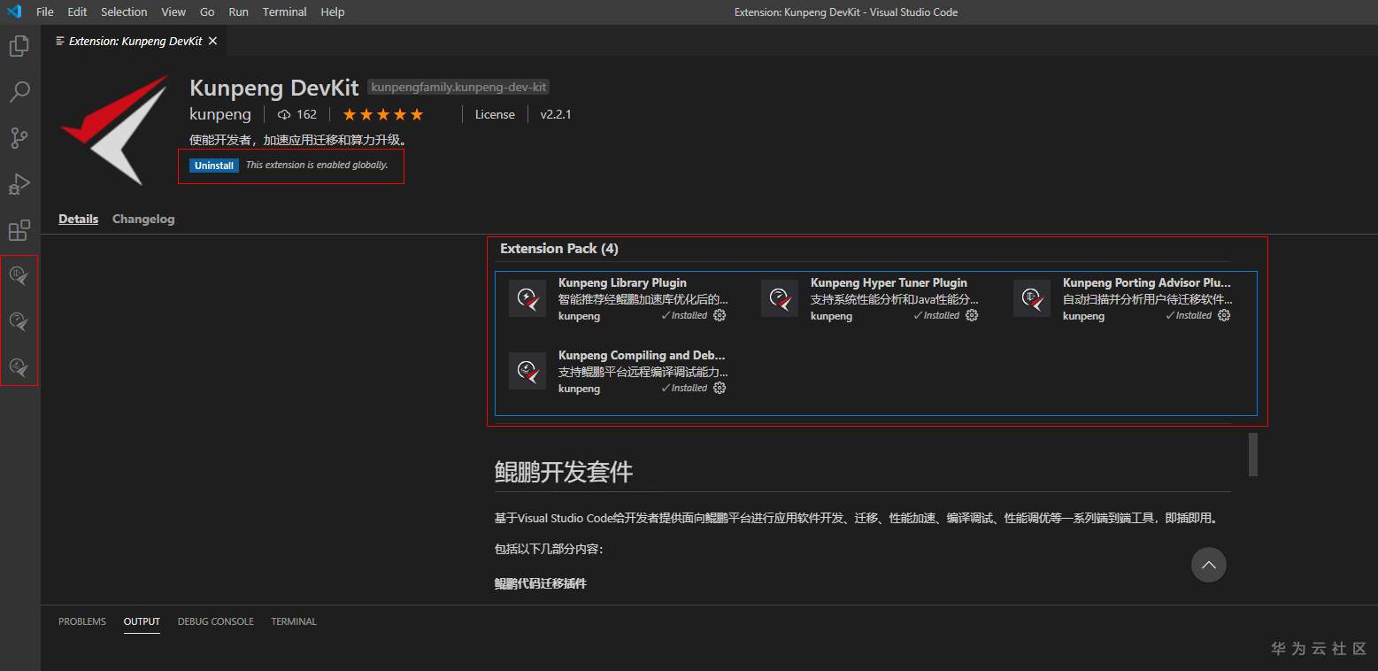This screenshot has width=1378, height=671.
Task: Open the Source Control view
Action: pyautogui.click(x=19, y=138)
